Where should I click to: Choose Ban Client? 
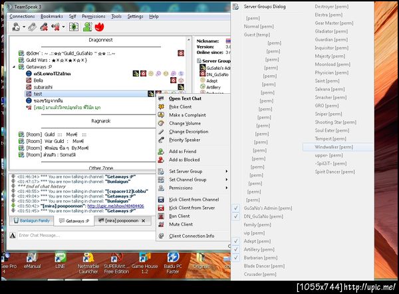pos(193,216)
